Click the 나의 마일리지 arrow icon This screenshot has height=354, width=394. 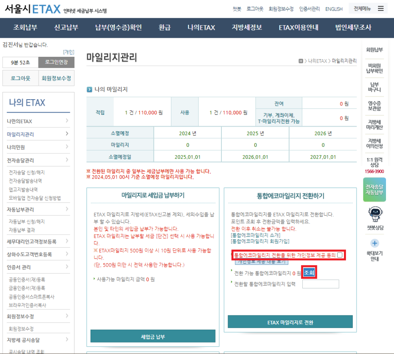tap(89, 90)
